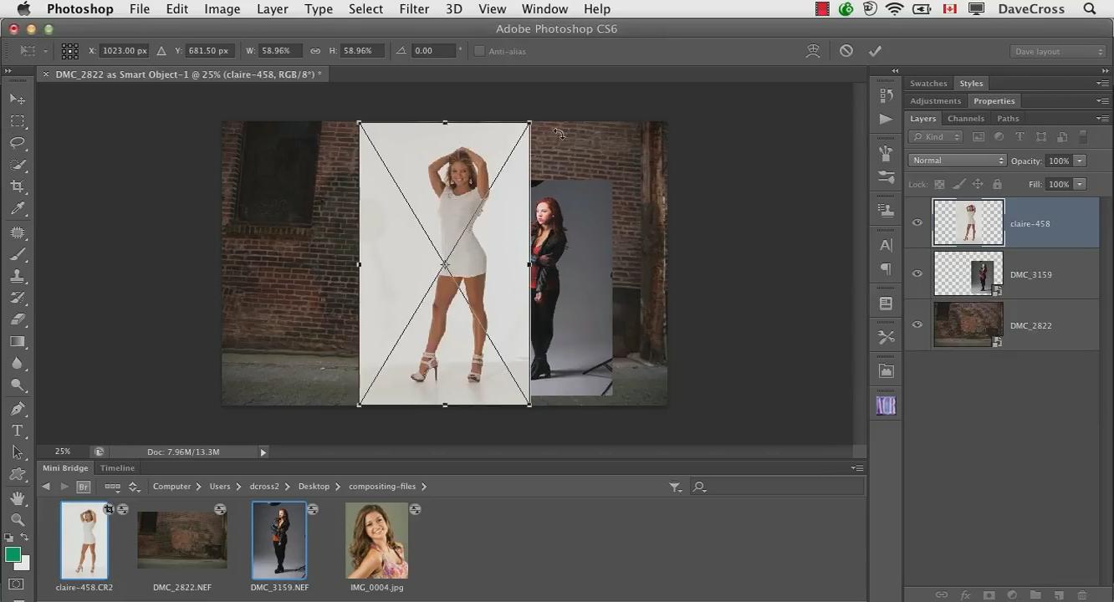
Task: Open the Opacity slider dropdown arrow
Action: click(x=1080, y=161)
